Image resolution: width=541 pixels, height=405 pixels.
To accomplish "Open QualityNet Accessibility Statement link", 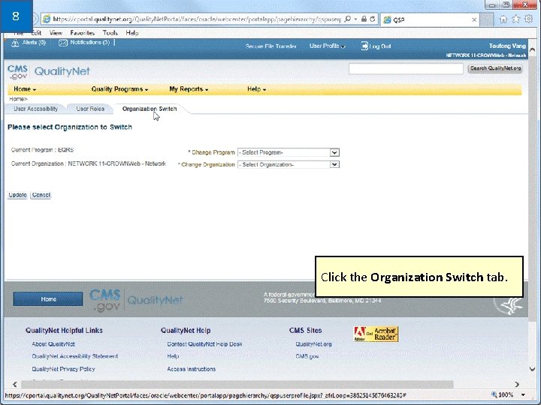I will 75,356.
